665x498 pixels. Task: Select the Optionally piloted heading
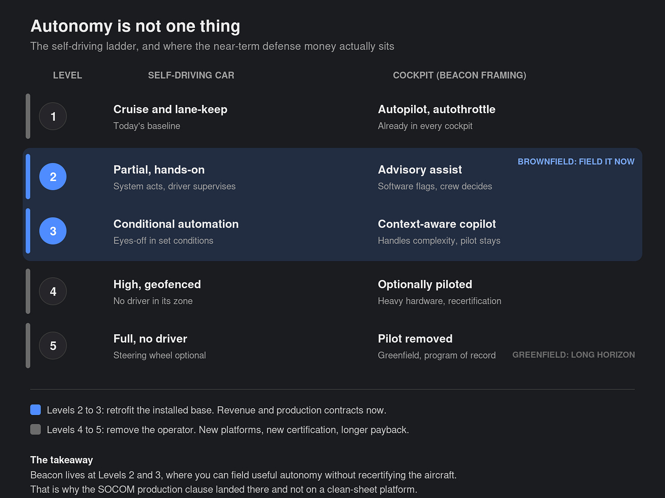[425, 285]
